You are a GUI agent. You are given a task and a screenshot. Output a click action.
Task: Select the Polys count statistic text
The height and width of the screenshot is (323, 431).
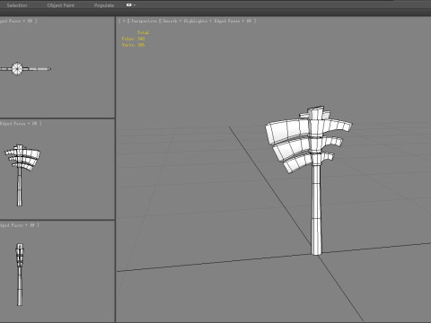click(133, 39)
